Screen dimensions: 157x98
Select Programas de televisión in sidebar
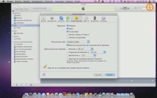click(23, 20)
